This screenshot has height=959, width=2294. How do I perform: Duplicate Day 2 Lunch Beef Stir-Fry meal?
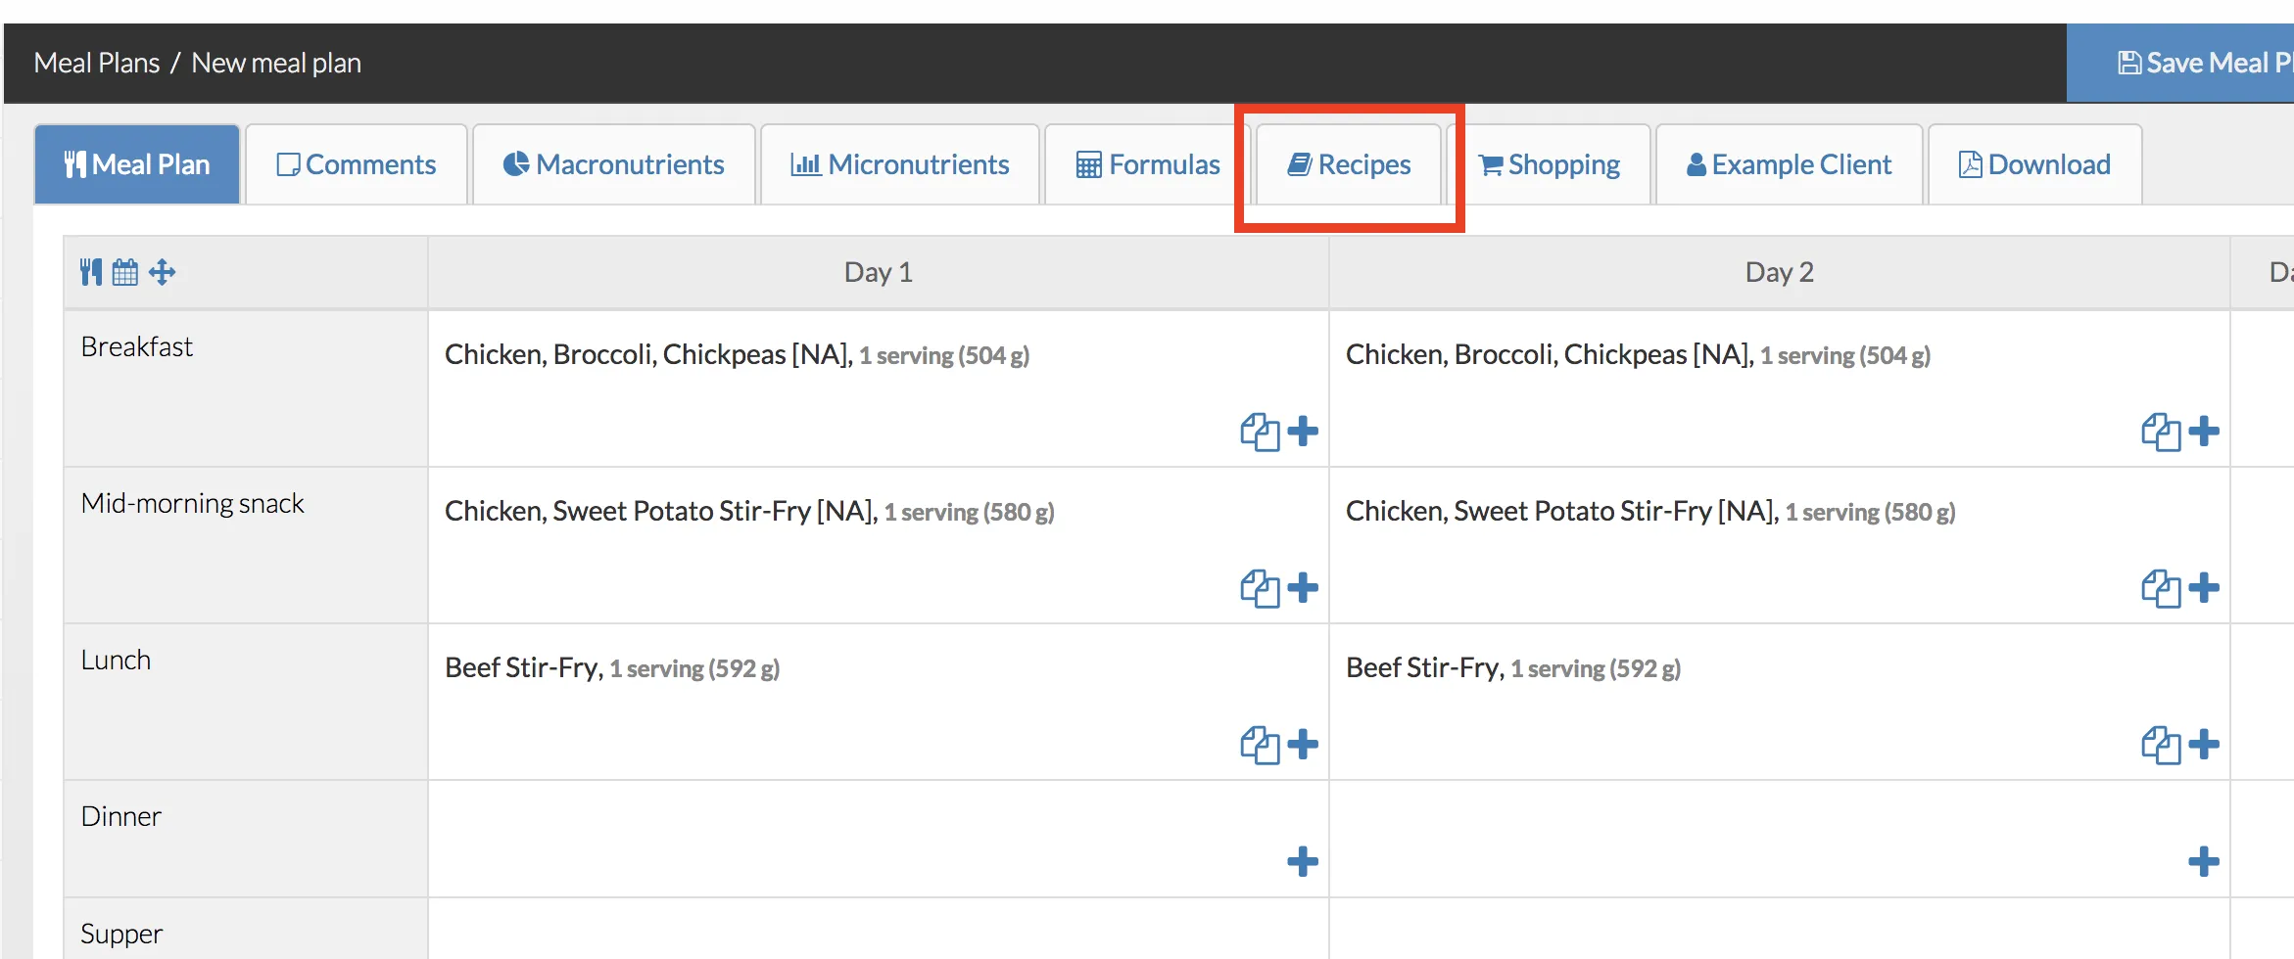pyautogui.click(x=2163, y=744)
